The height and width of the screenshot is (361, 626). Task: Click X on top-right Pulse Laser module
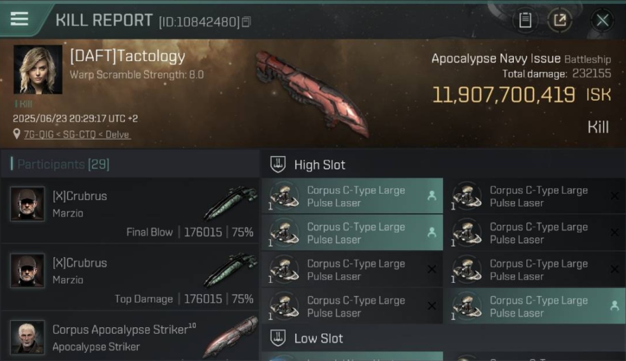click(x=614, y=196)
